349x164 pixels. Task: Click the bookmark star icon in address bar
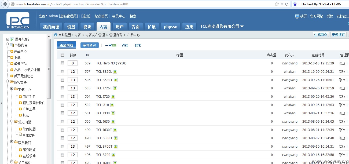(x=277, y=4)
